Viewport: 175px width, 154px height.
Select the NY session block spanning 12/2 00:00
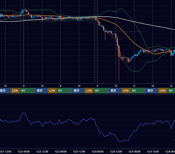(27, 91)
